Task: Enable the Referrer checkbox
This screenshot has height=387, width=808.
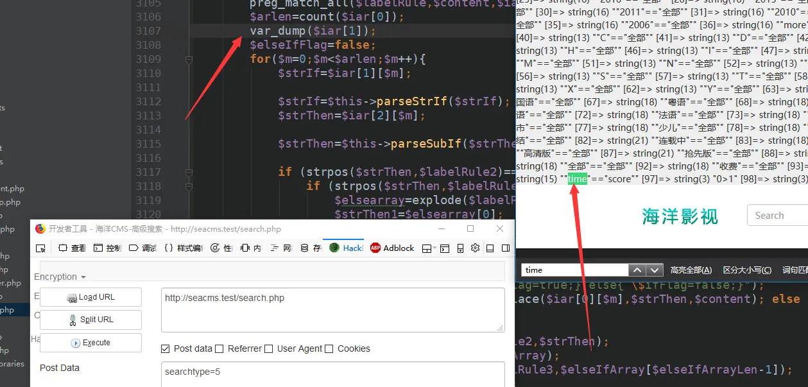Action: [219, 348]
